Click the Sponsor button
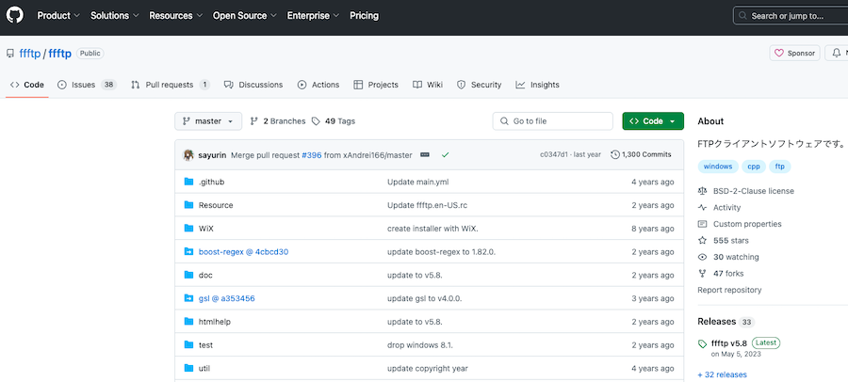The height and width of the screenshot is (382, 848). [795, 53]
